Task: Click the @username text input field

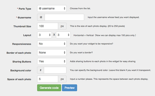Action: [x=64, y=17]
